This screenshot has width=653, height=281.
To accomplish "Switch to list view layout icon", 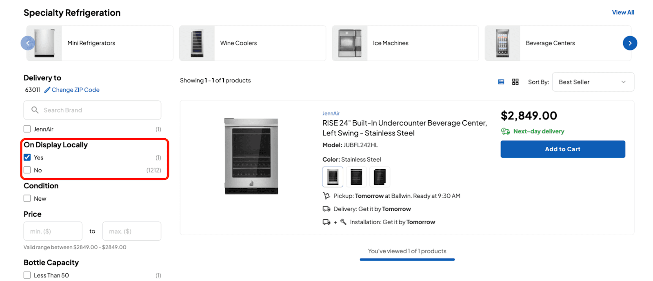I will click(x=501, y=82).
